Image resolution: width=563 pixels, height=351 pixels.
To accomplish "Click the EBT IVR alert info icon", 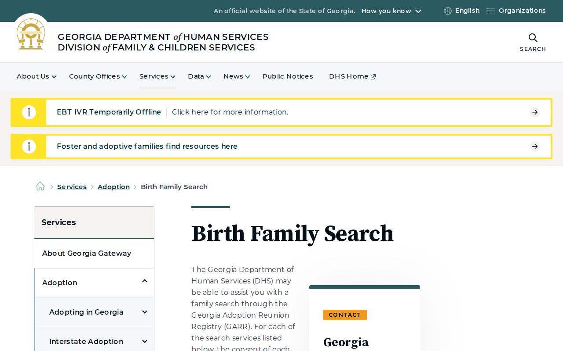I will point(29,112).
